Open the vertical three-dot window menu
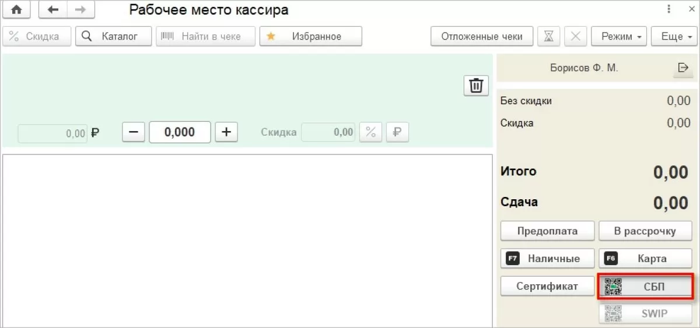This screenshot has height=328, width=700. point(668,9)
